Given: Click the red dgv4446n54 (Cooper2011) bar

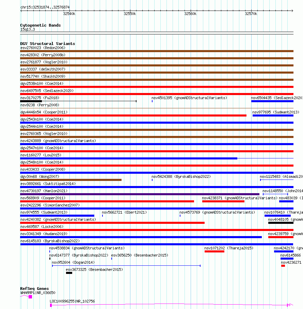Looking at the screenshot, I should (133, 115).
